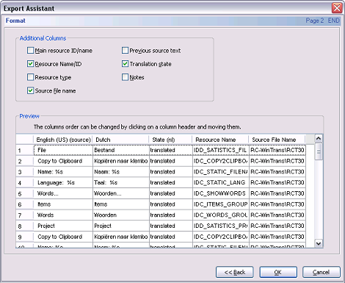The image size is (345, 283).
Task: Disable Source file name checkbox
Action: tap(30, 90)
